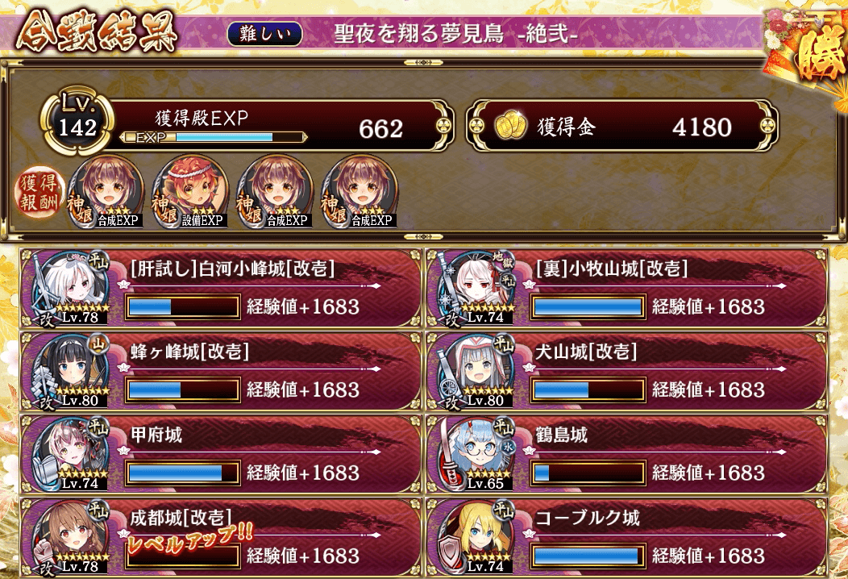Image resolution: width=848 pixels, height=579 pixels.
Task: Click the 合戦結果 header logo
Action: (x=96, y=31)
